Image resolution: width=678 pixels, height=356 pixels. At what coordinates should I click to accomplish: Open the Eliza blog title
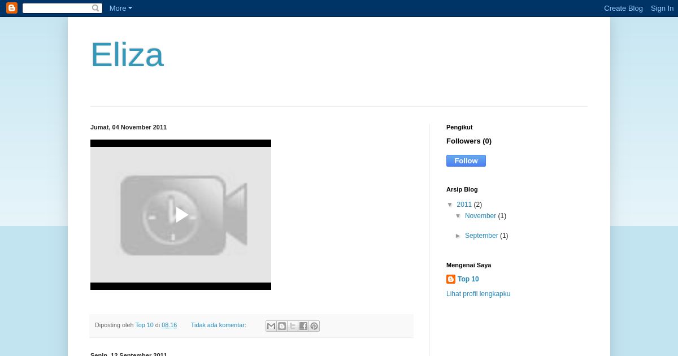pos(127,55)
